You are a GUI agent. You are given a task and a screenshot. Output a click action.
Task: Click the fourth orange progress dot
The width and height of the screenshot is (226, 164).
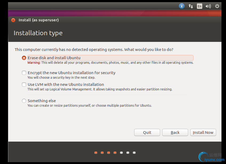tap(115, 153)
